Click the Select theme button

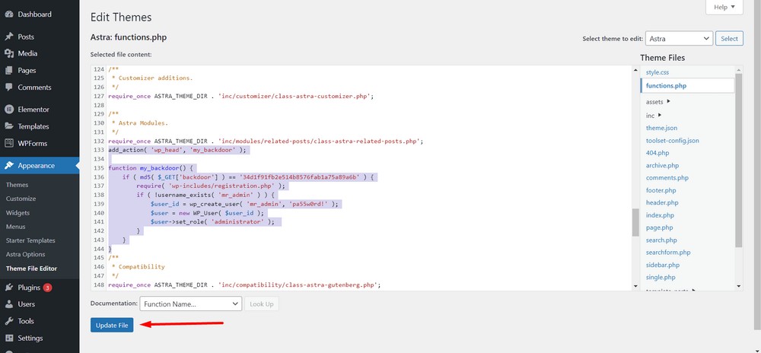(x=729, y=39)
